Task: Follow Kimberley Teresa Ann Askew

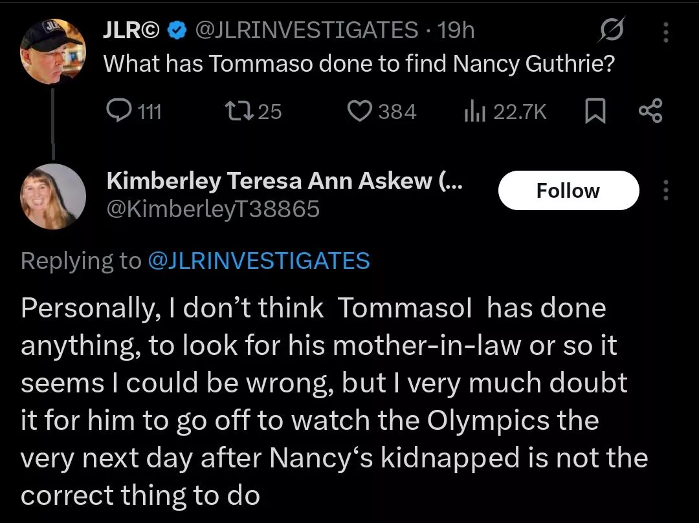Action: pos(568,191)
